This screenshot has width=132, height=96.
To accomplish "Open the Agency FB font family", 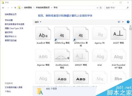I will (x=100, y=33).
